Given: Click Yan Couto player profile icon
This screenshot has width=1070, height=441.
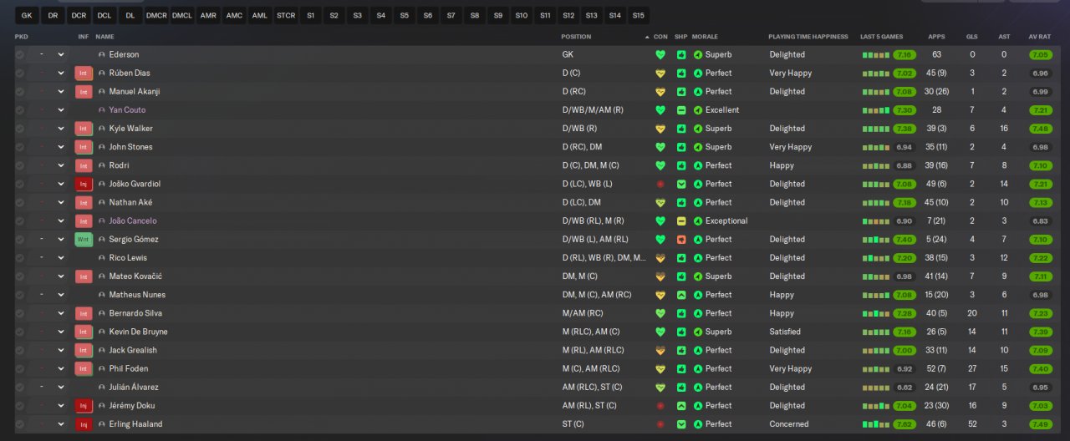Looking at the screenshot, I should click(x=102, y=110).
